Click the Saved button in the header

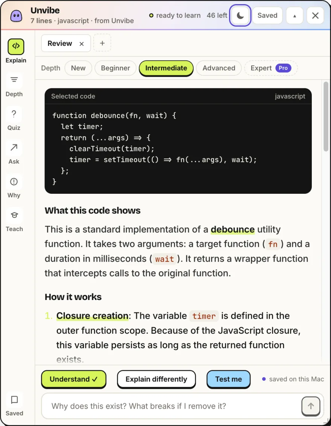[267, 15]
